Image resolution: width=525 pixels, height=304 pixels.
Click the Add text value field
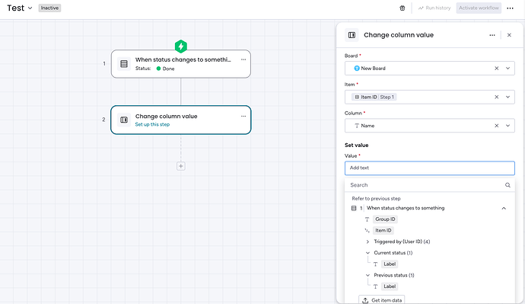click(430, 168)
